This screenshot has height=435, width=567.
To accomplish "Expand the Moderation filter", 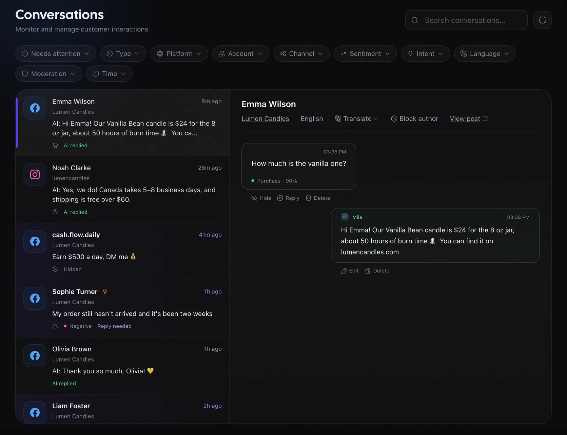I will click(49, 73).
